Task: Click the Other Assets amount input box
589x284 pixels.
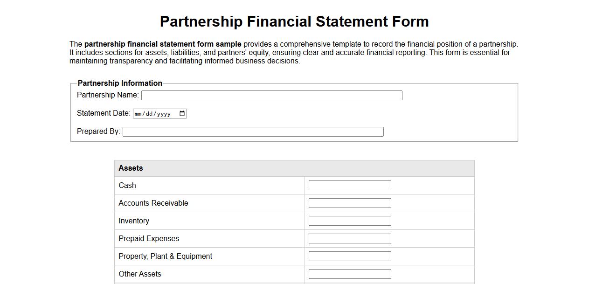Action: point(349,274)
